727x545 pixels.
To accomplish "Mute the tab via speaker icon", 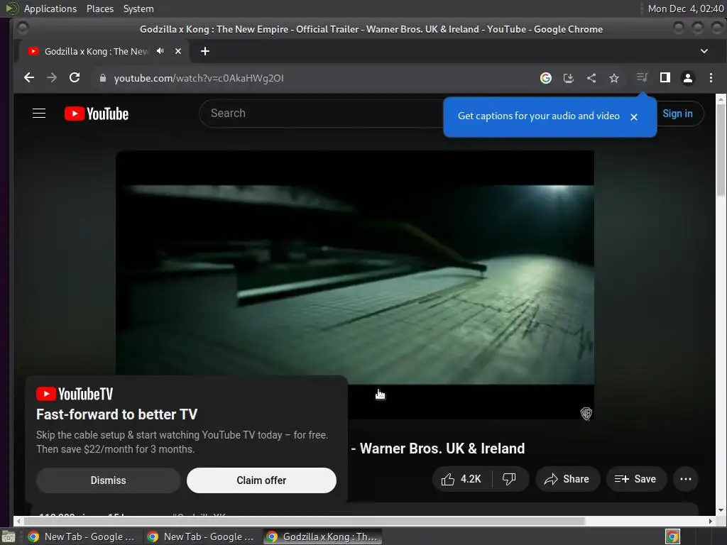I will (160, 51).
